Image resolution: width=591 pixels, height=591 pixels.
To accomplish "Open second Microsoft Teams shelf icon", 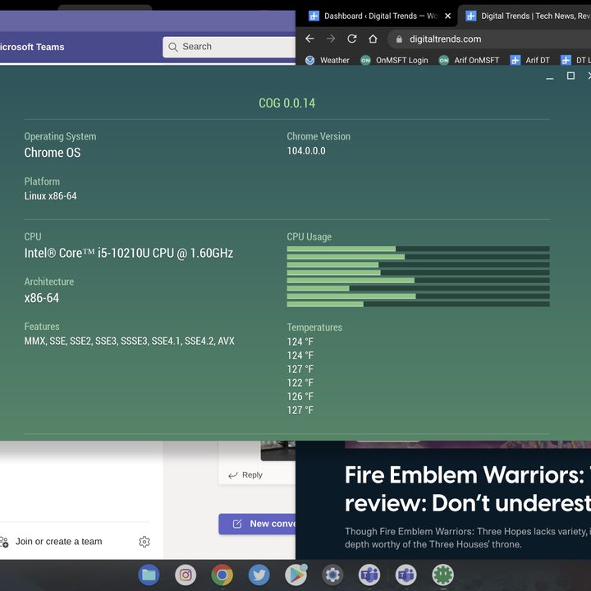I will click(406, 575).
